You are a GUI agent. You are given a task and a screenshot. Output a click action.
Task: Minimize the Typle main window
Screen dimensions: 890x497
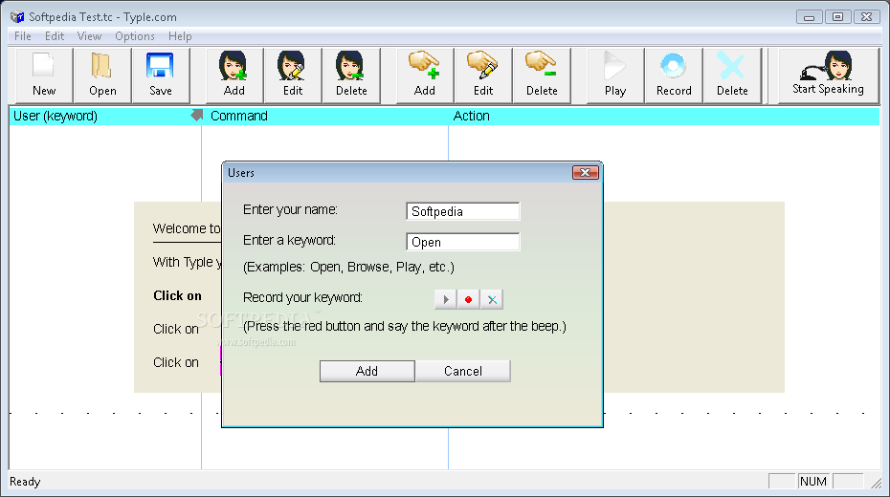(x=810, y=17)
